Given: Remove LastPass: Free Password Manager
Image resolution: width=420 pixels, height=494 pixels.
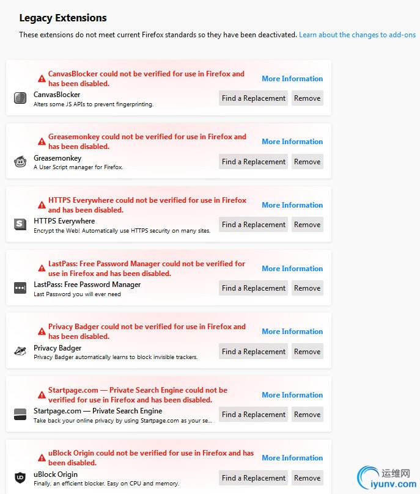Looking at the screenshot, I should point(308,288).
